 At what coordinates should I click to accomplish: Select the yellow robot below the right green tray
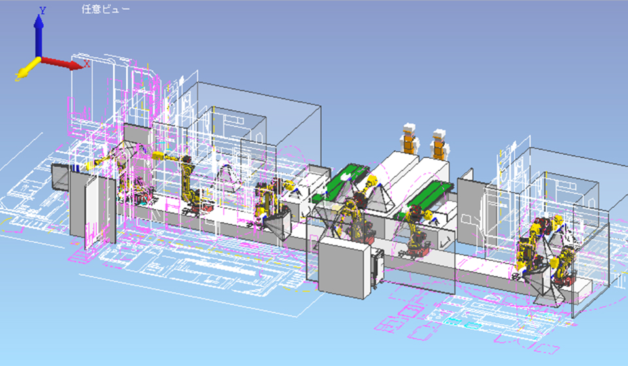click(x=416, y=229)
